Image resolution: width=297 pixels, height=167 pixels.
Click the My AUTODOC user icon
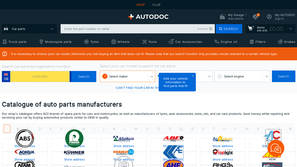tap(269, 17)
